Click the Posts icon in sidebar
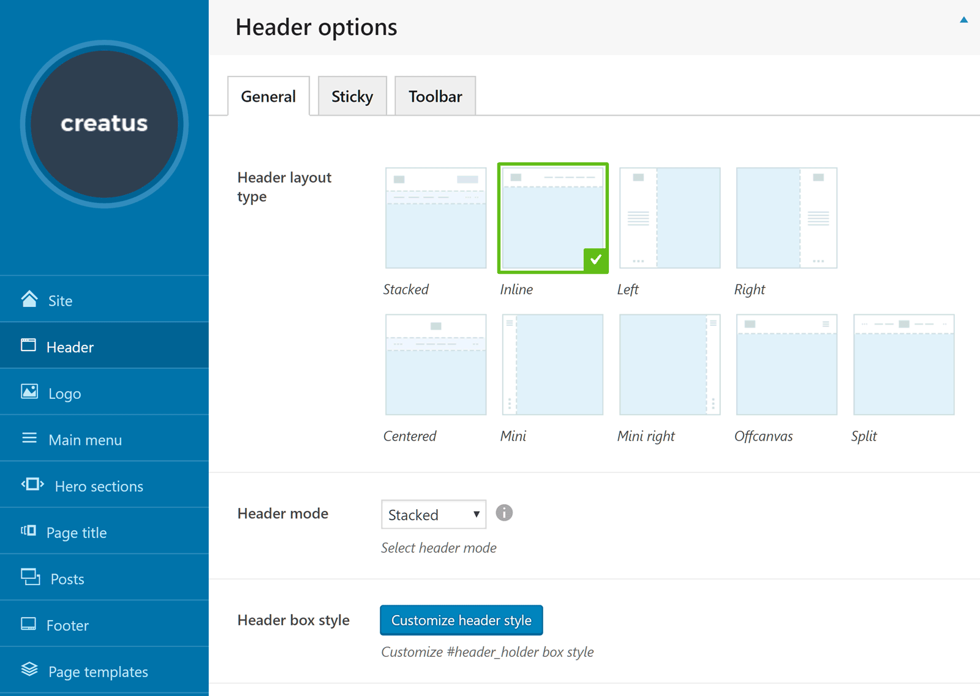 pyautogui.click(x=31, y=577)
